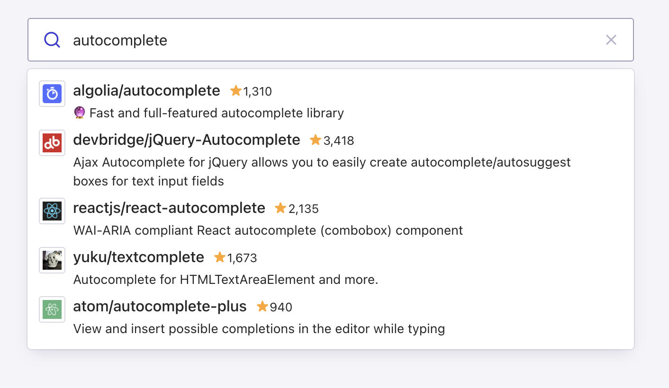Select the atom/autocomplete-plus result
The height and width of the screenshot is (388, 669).
[160, 306]
